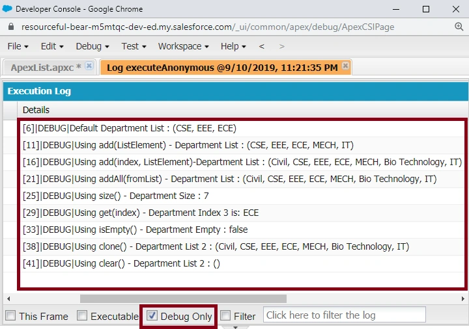The height and width of the screenshot is (329, 469).
Task: Click the site lock icon
Action: tap(11, 27)
